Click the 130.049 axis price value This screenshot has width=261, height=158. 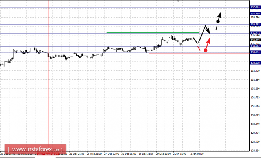click(x=255, y=124)
